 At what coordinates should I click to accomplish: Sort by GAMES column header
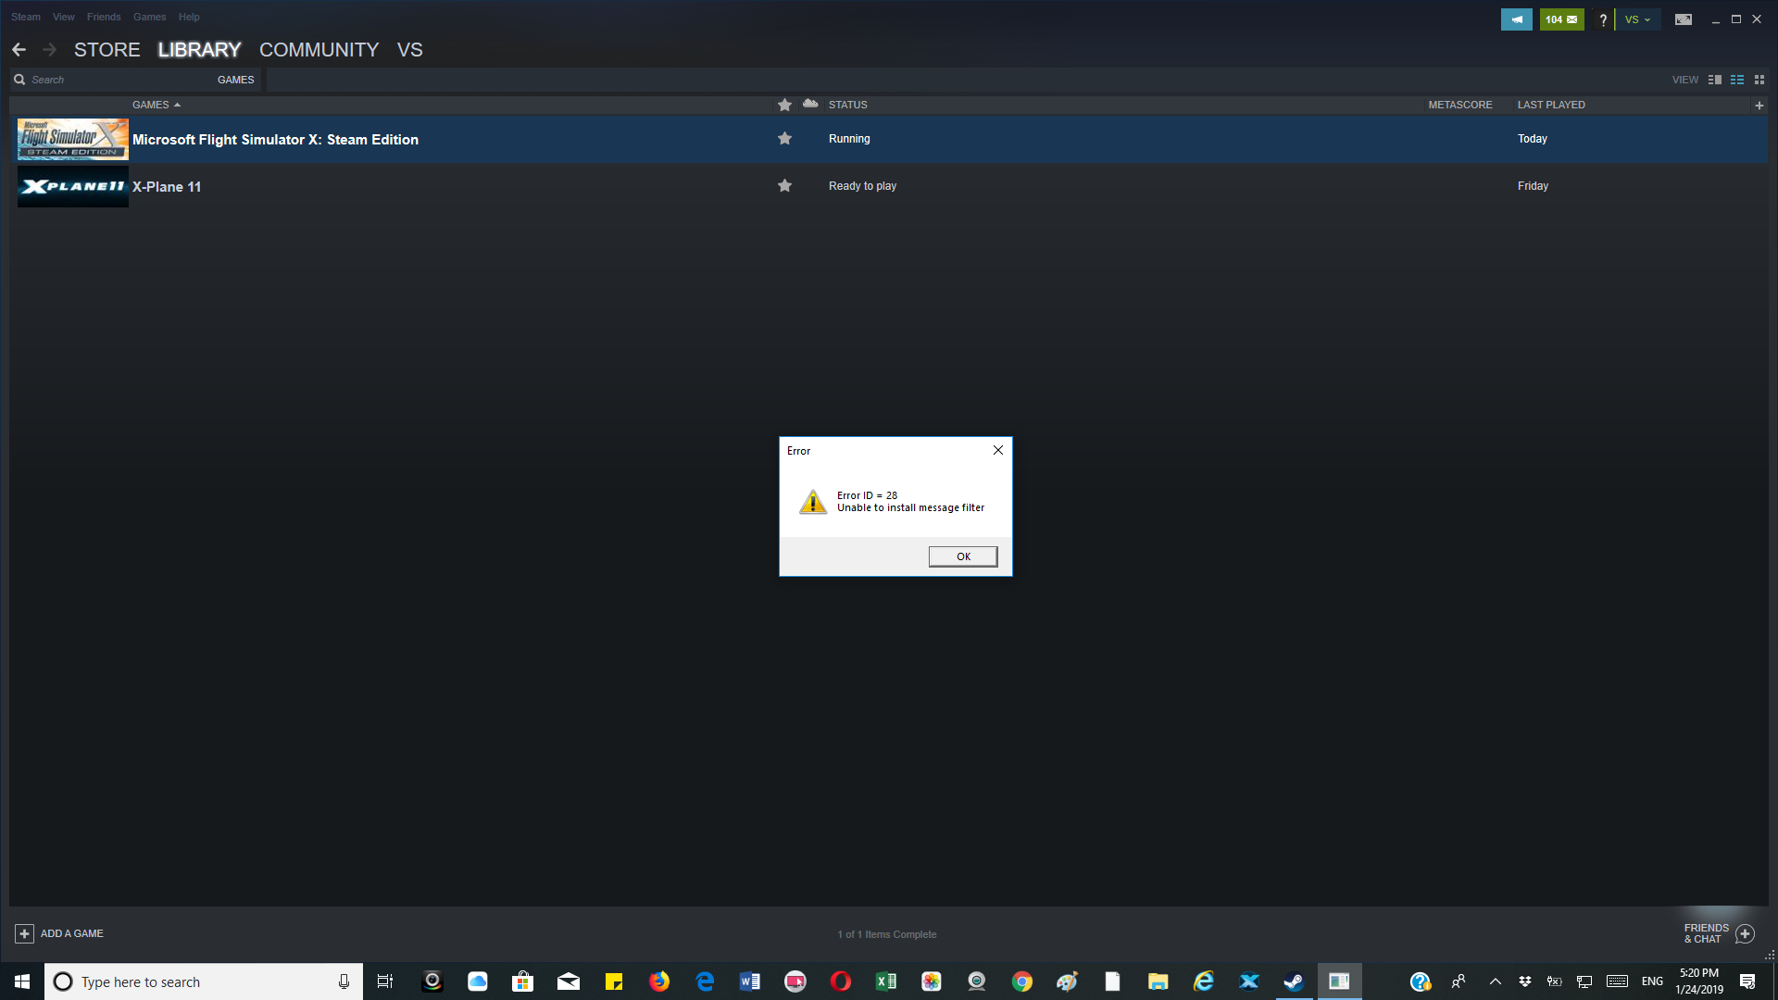[156, 105]
